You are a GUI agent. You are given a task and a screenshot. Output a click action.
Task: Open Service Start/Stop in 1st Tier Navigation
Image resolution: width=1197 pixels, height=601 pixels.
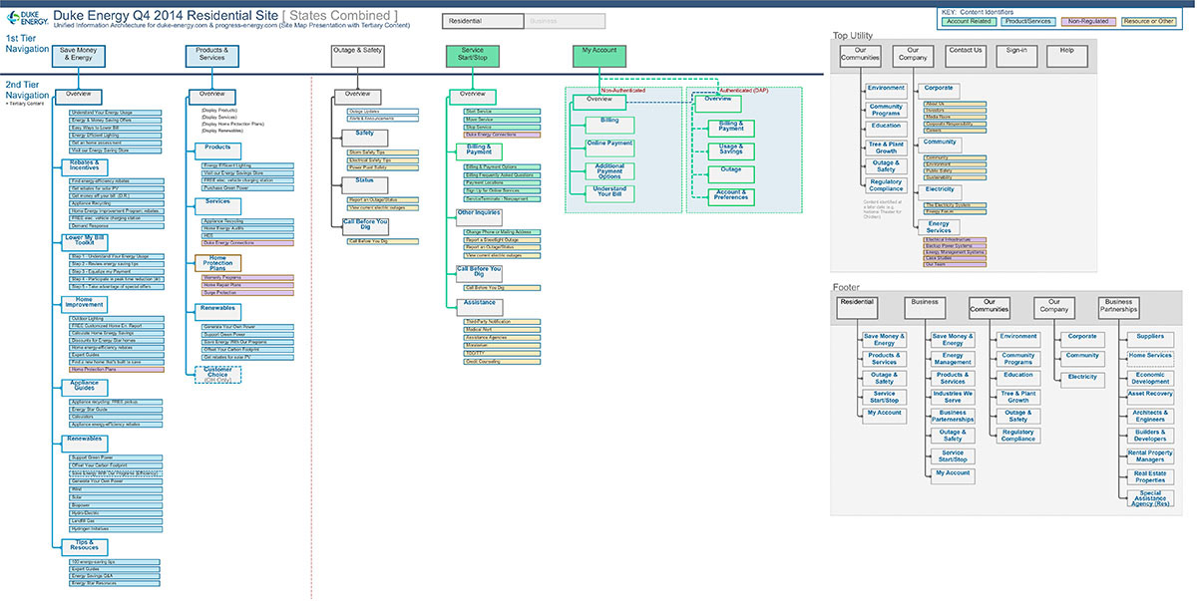(x=473, y=55)
